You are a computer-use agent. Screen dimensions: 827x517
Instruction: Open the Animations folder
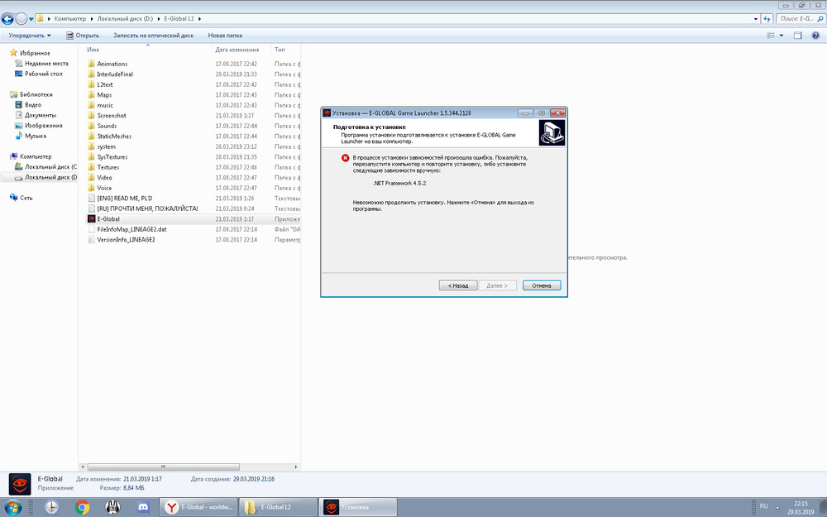coord(112,64)
